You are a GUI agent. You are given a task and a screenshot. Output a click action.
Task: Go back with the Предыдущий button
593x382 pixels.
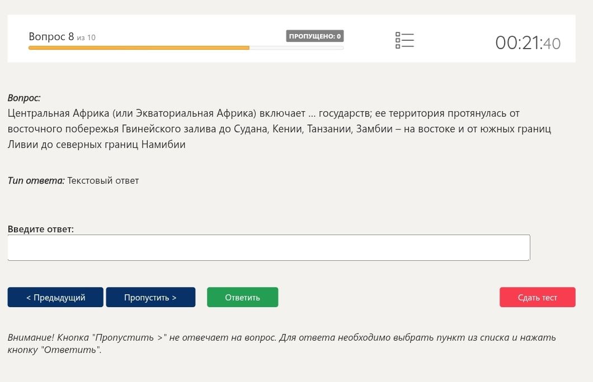click(x=55, y=297)
